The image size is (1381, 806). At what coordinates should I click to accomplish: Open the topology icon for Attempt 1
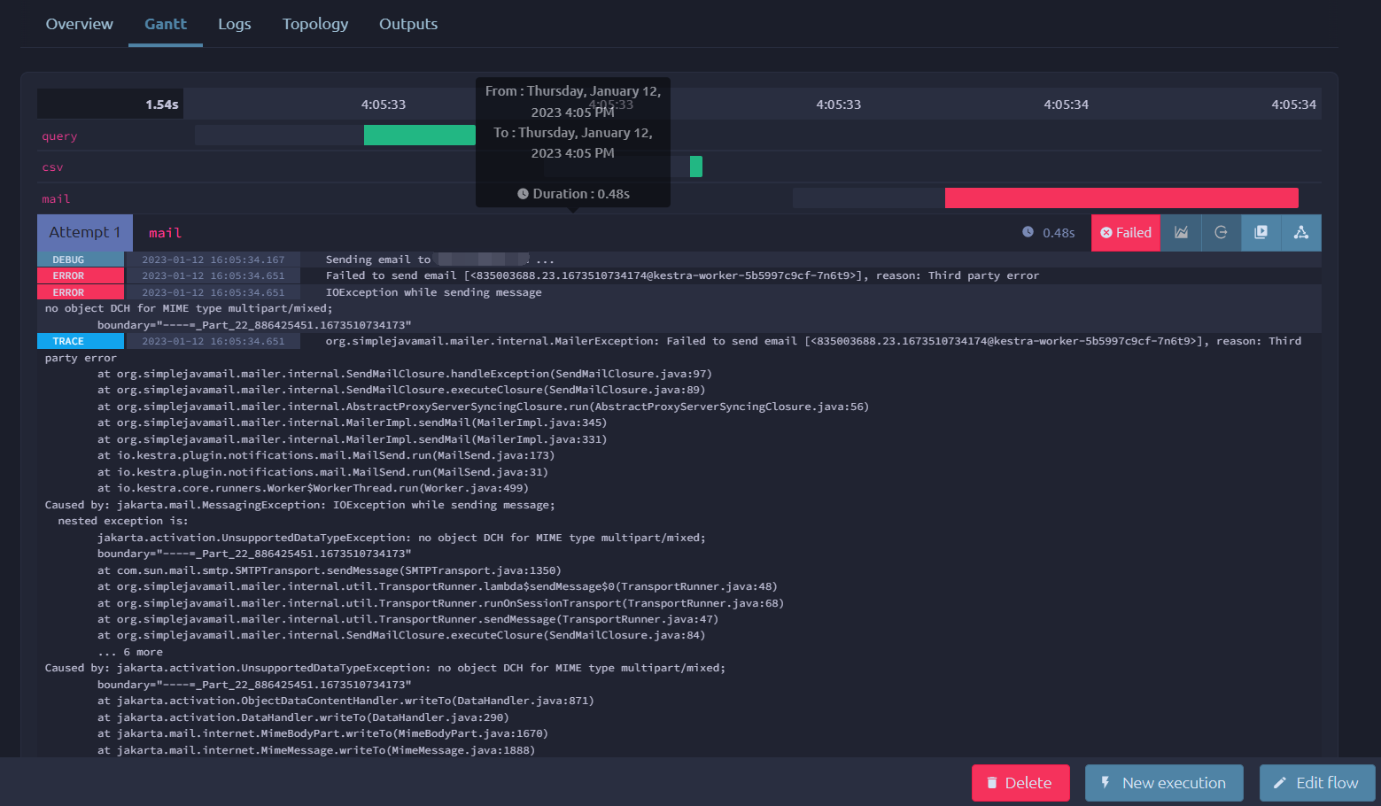click(1300, 232)
